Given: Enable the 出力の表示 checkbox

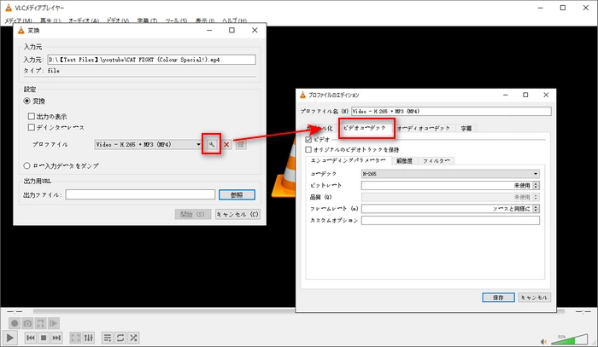Looking at the screenshot, I should [32, 115].
